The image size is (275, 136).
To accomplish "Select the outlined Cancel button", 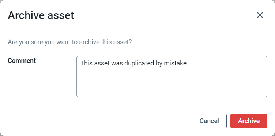I will (x=209, y=121).
